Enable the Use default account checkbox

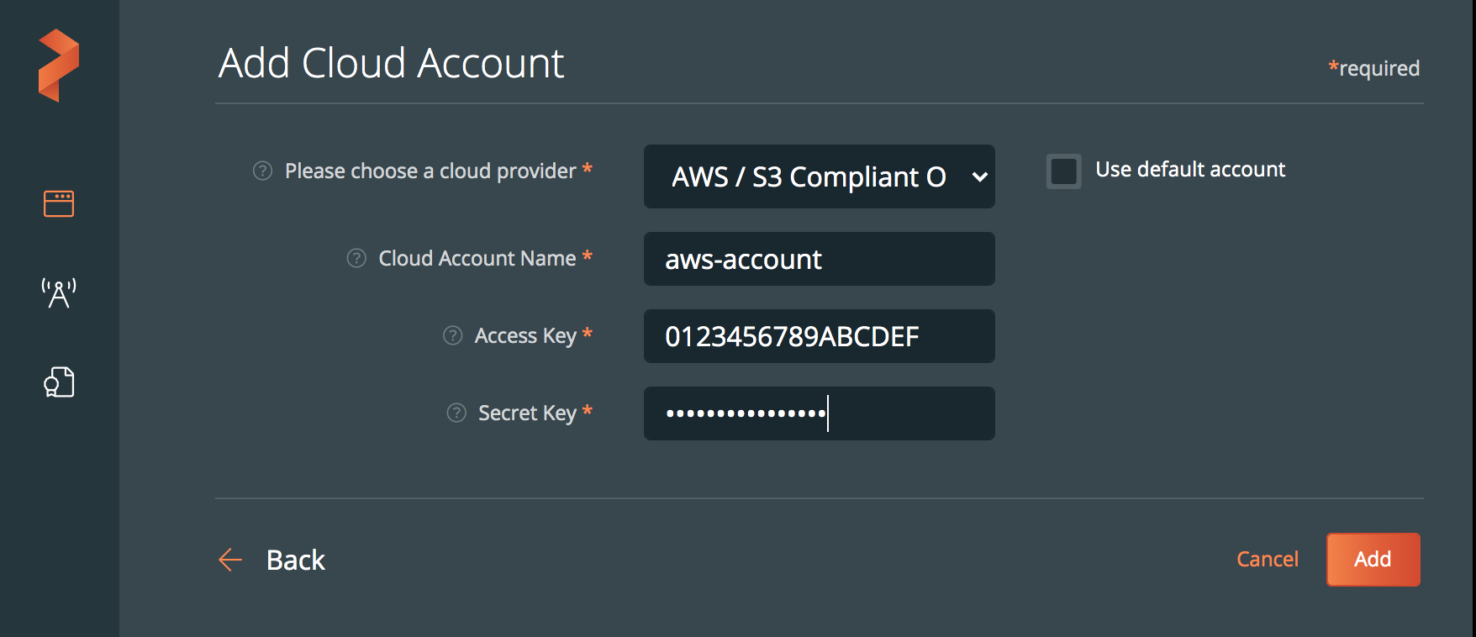1063,171
